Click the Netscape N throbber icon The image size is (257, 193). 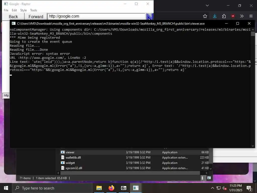tap(150, 17)
